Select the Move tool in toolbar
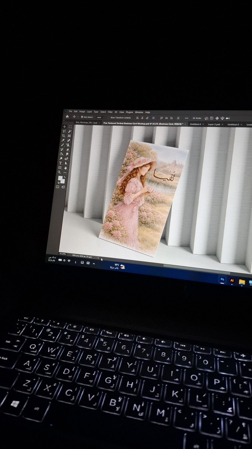 [x=65, y=126]
